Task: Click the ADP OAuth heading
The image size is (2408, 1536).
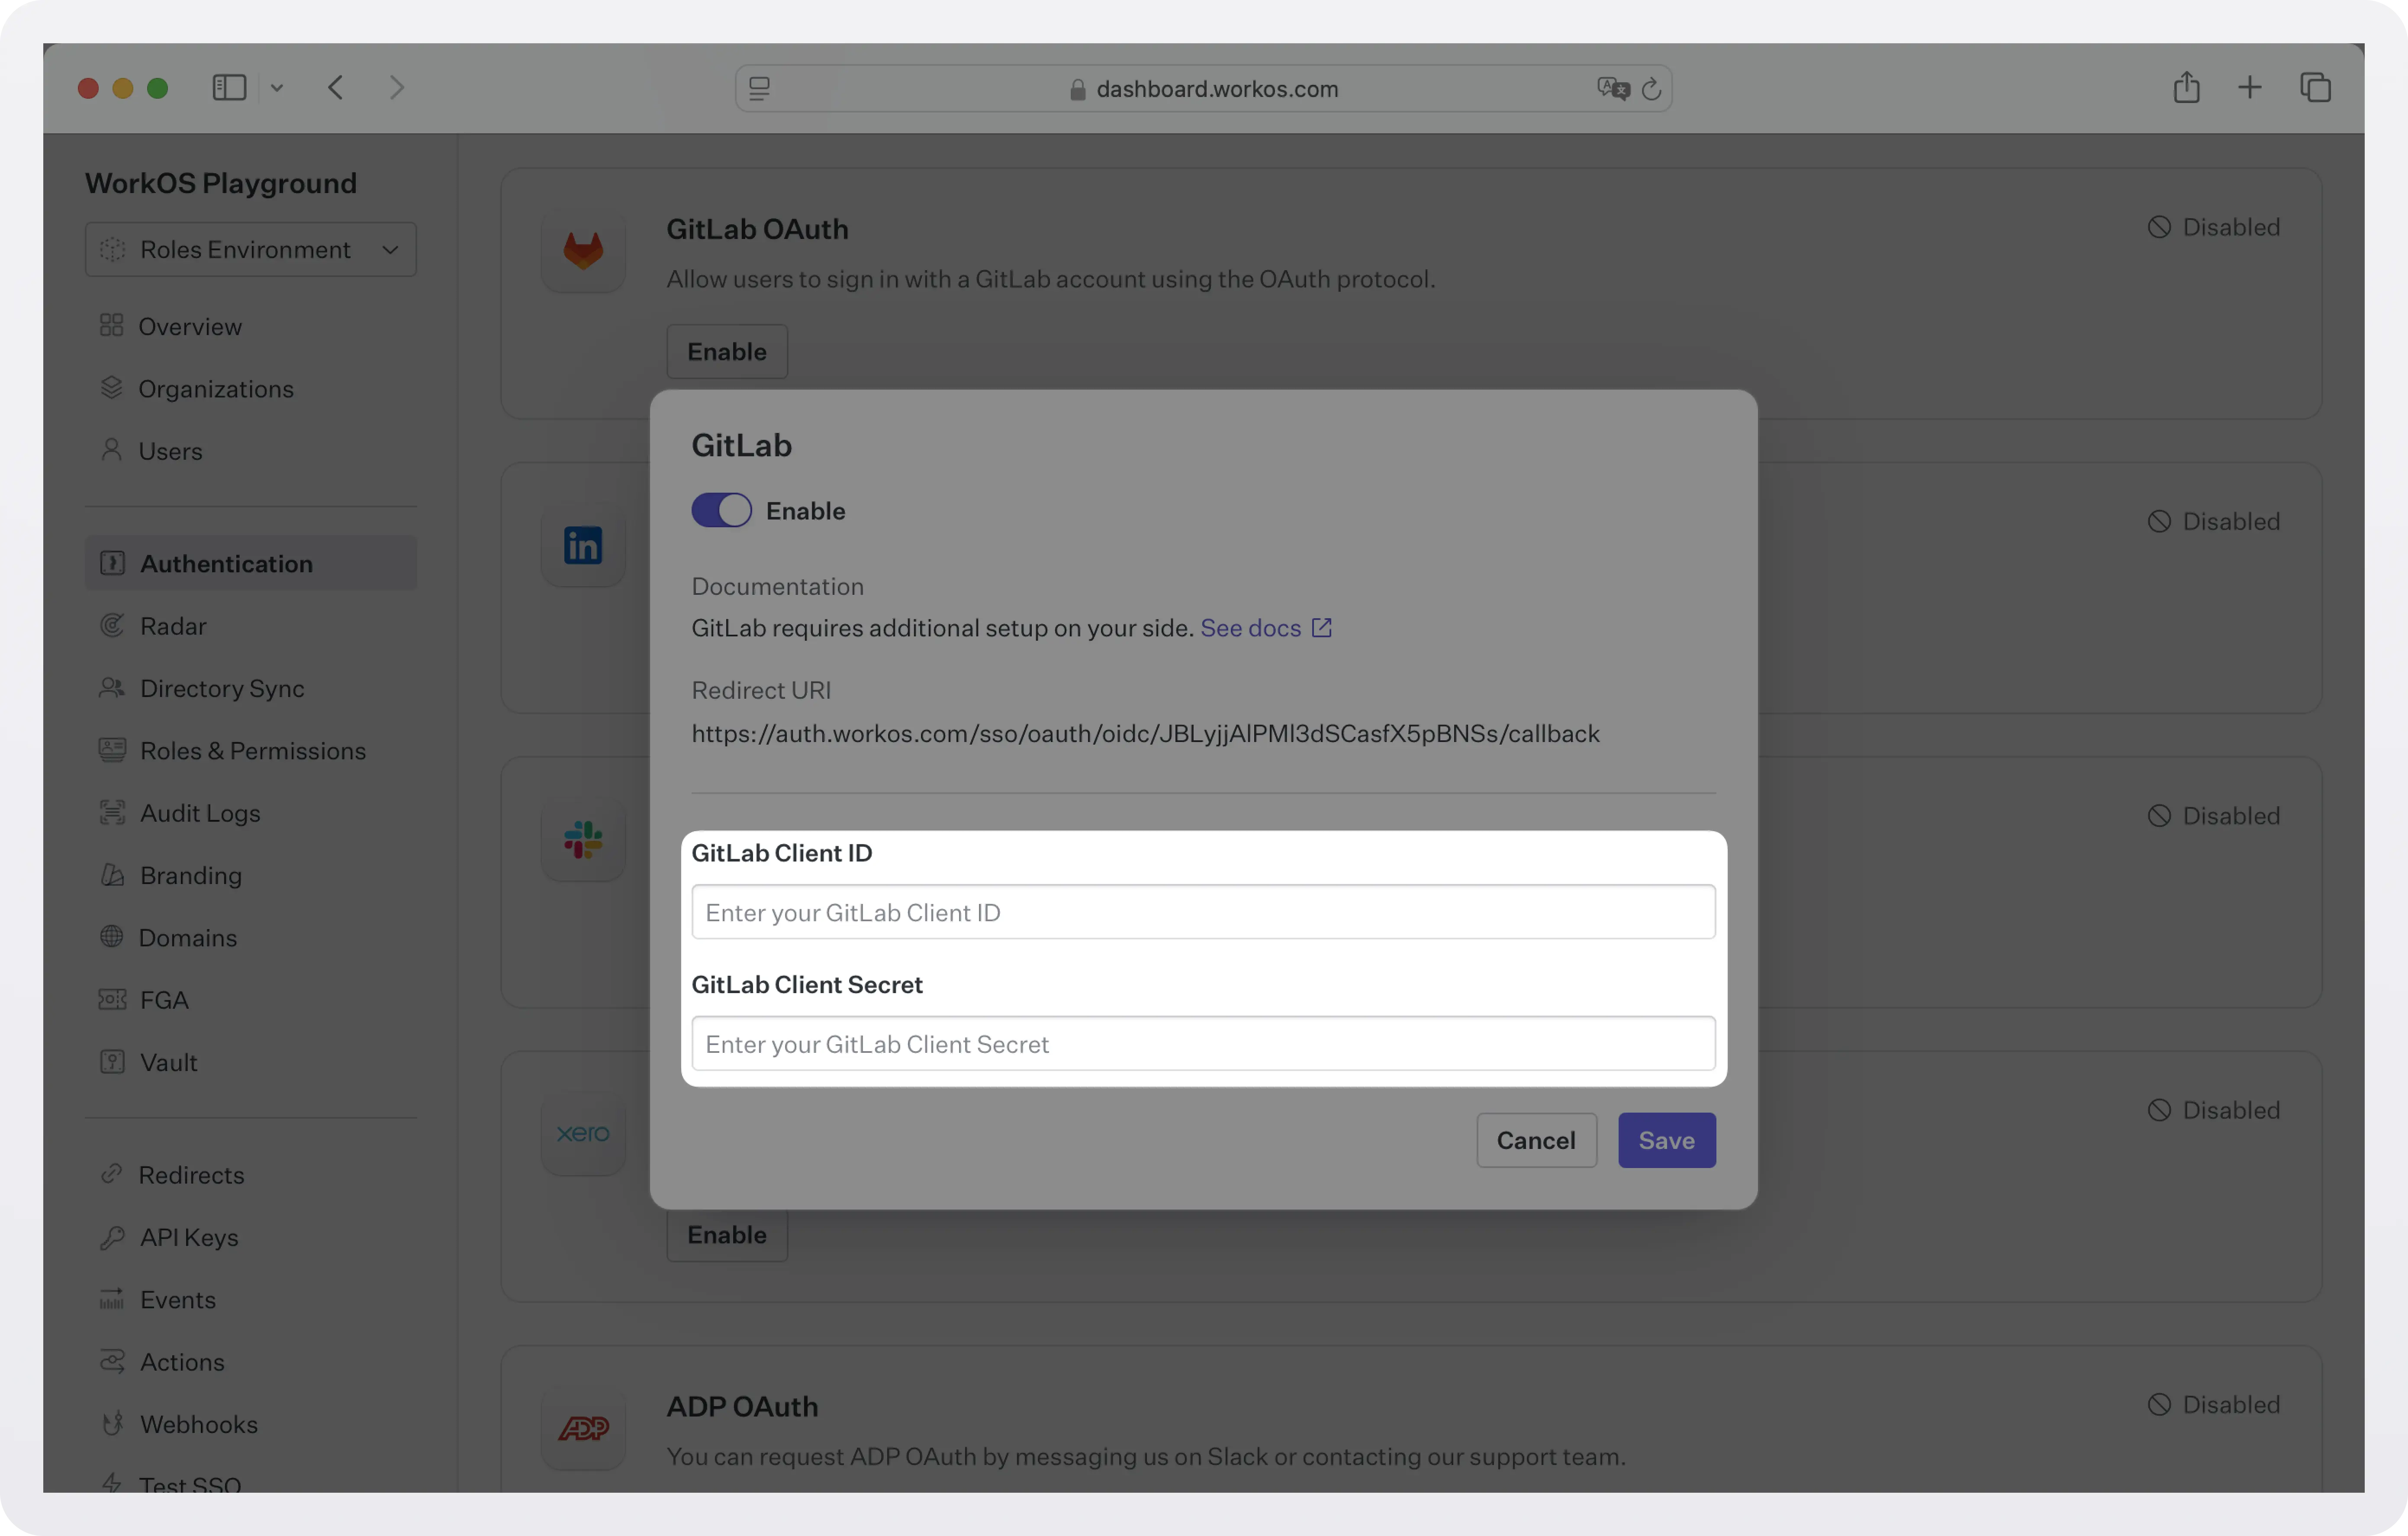Action: pos(742,1407)
